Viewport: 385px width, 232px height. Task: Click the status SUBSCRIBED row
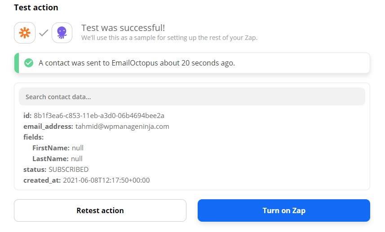point(56,169)
